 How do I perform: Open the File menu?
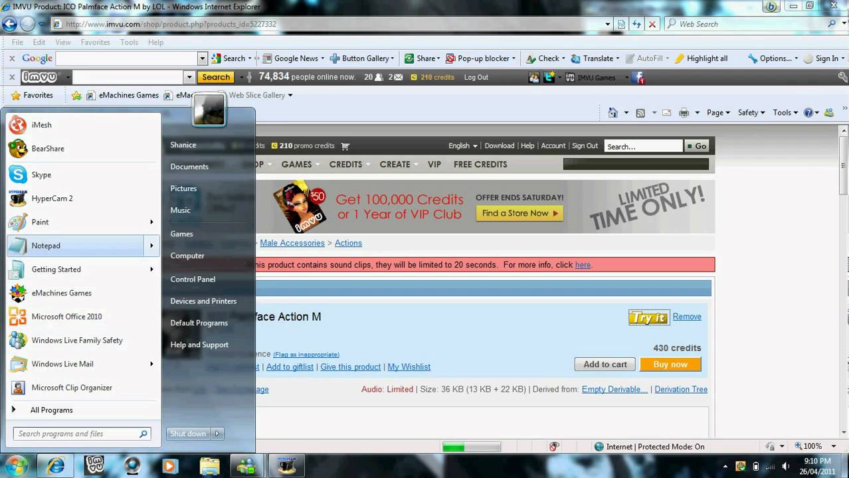point(18,42)
